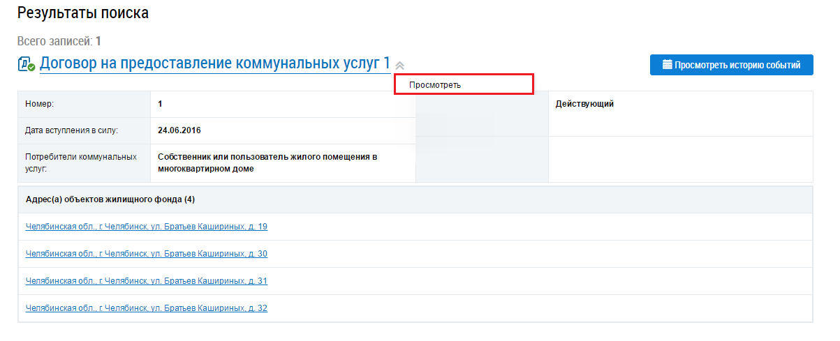The height and width of the screenshot is (341, 840).
Task: Click the "Номер:" label cell
Action: (39, 104)
